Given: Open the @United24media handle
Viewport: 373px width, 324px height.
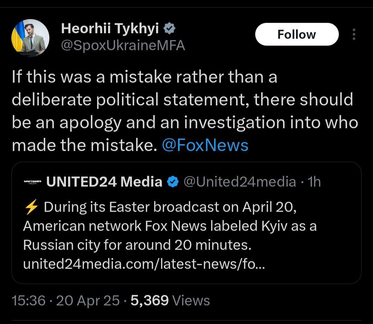Looking at the screenshot, I should click(x=239, y=181).
